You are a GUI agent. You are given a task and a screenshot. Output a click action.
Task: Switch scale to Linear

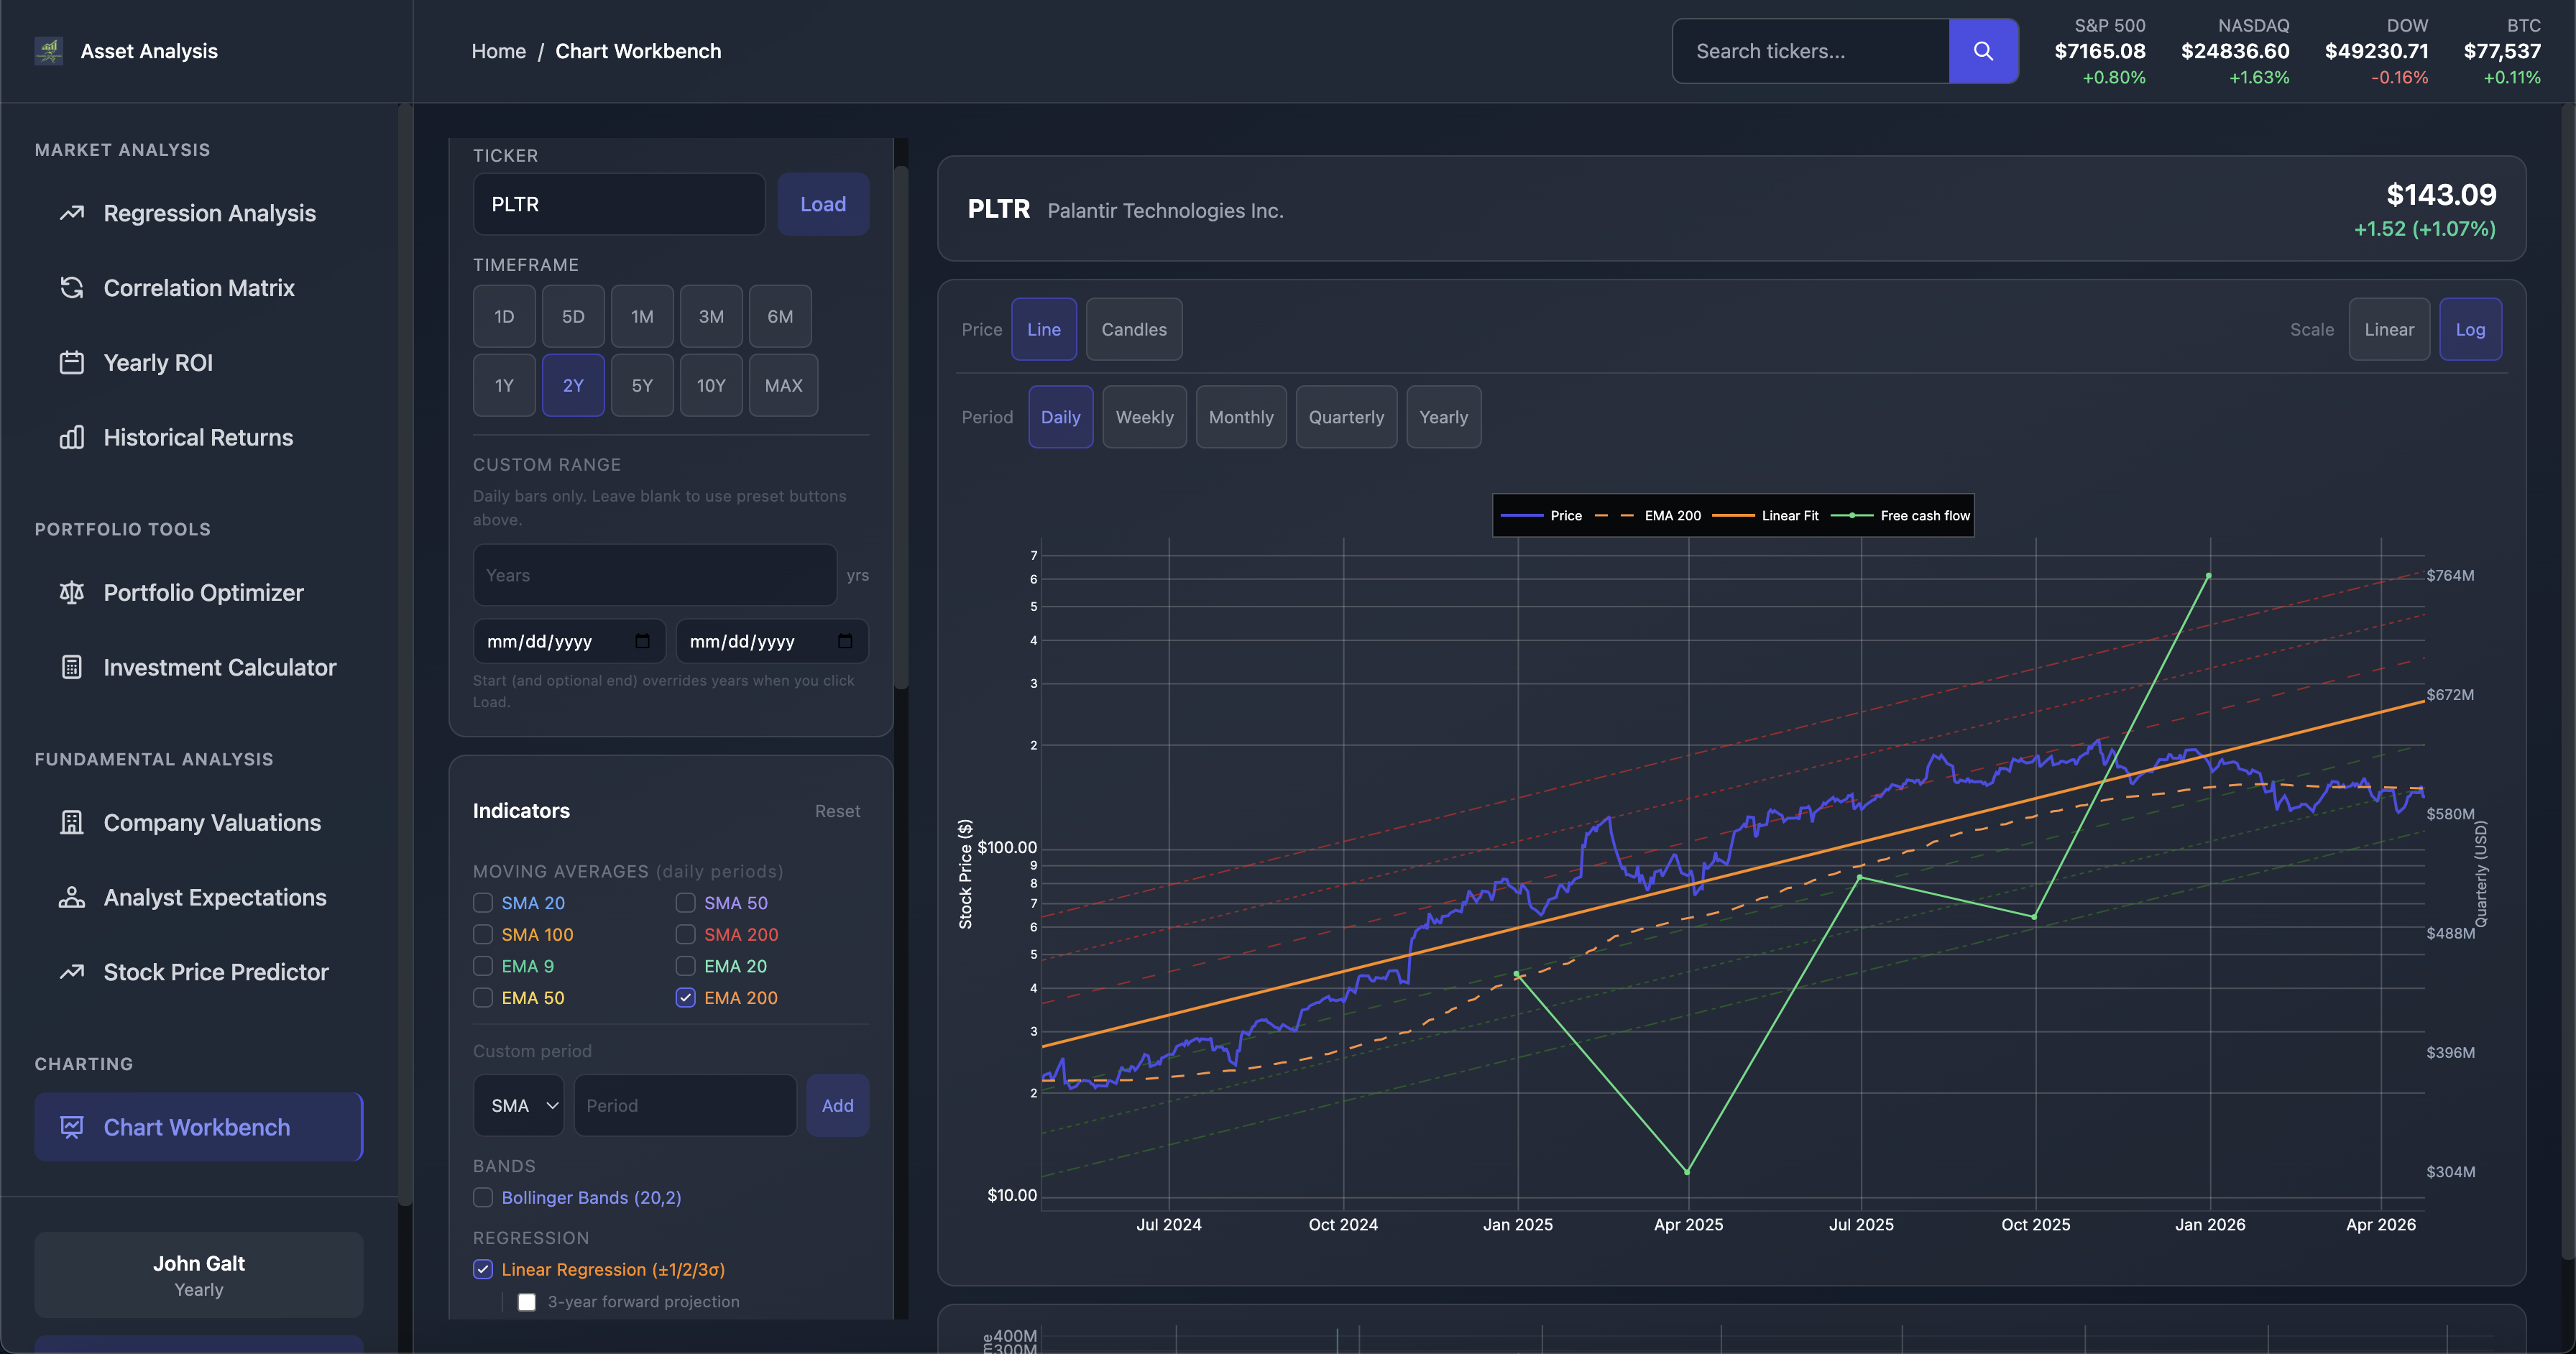click(2389, 329)
